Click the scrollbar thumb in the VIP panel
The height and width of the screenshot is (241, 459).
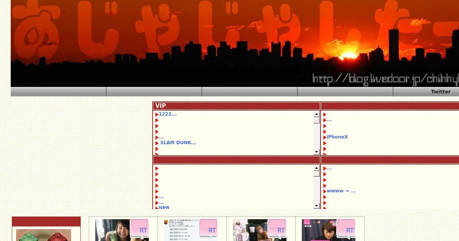click(x=317, y=120)
